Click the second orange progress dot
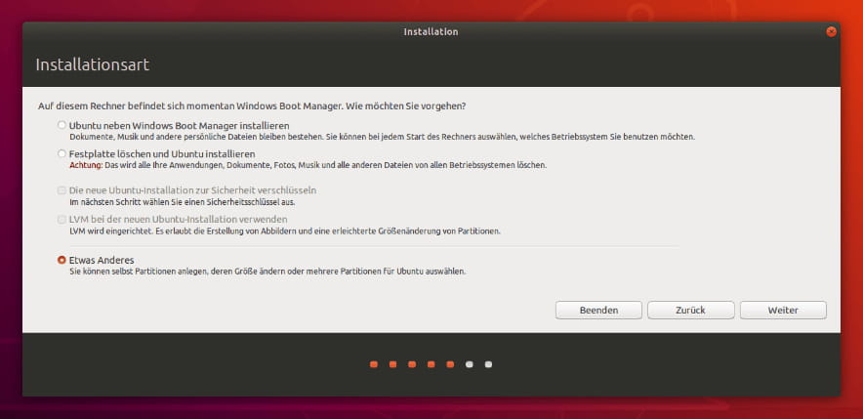 [392, 364]
